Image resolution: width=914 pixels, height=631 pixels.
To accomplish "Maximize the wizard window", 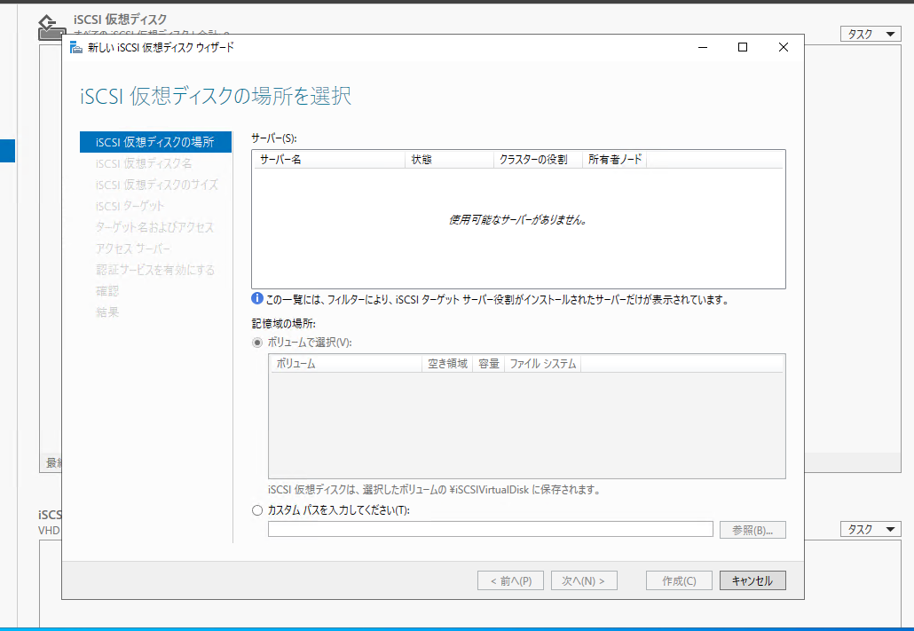I will (743, 47).
